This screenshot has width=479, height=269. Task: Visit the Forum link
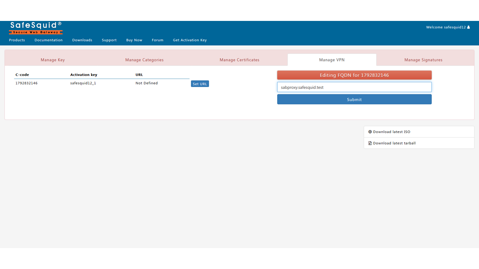tap(158, 40)
